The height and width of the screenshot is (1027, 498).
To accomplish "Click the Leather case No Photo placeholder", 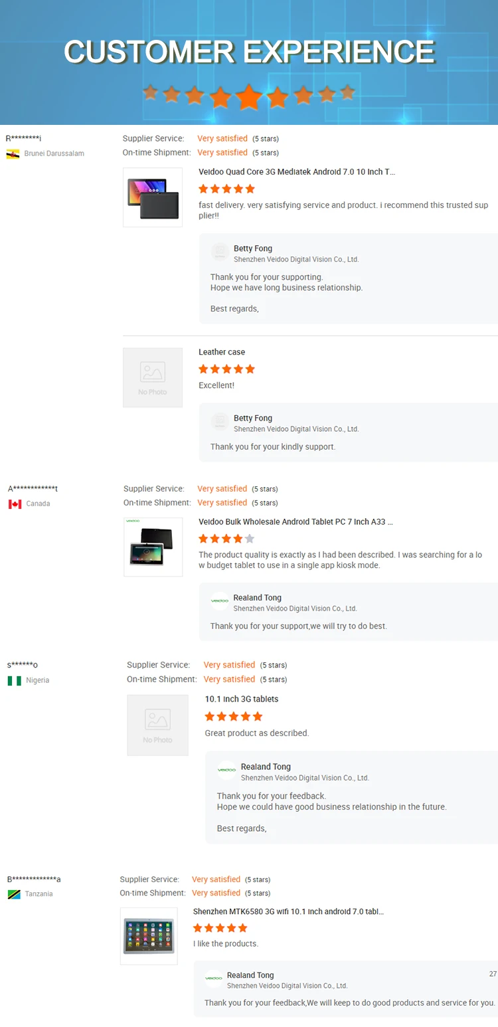I will point(153,377).
